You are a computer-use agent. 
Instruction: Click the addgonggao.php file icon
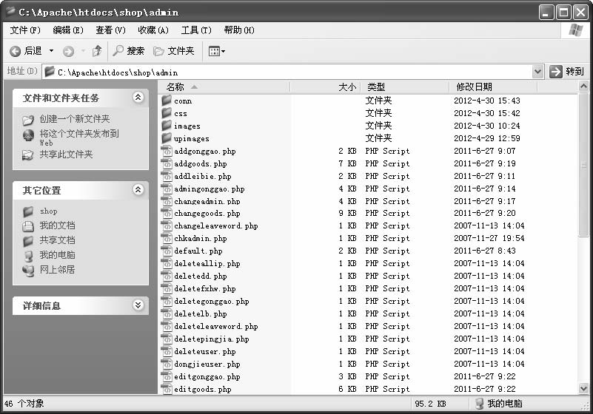[x=167, y=151]
